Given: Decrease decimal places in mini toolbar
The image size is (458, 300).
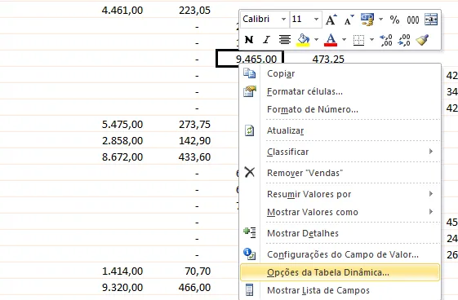Looking at the screenshot, I should 404,40.
